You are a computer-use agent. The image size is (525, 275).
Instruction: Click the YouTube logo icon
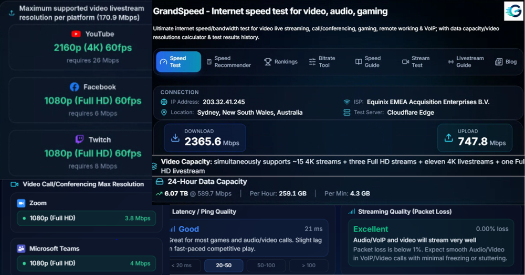tap(76, 34)
